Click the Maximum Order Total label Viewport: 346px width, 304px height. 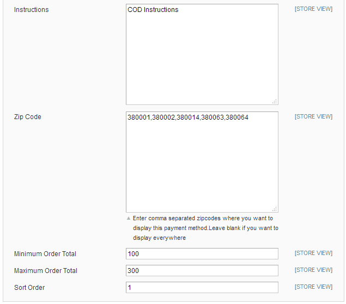[46, 271]
